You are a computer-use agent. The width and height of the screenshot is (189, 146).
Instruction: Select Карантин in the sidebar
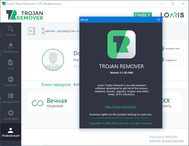click(11, 82)
